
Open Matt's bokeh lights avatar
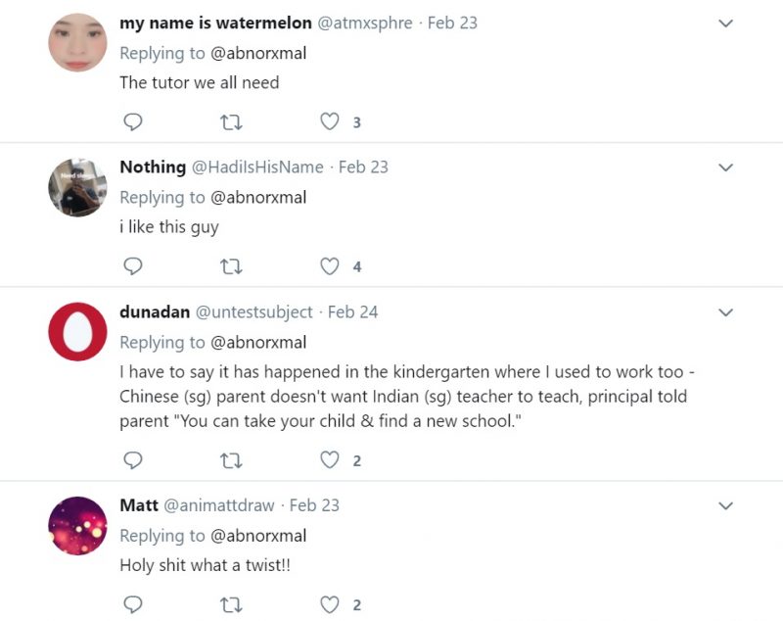(x=77, y=526)
